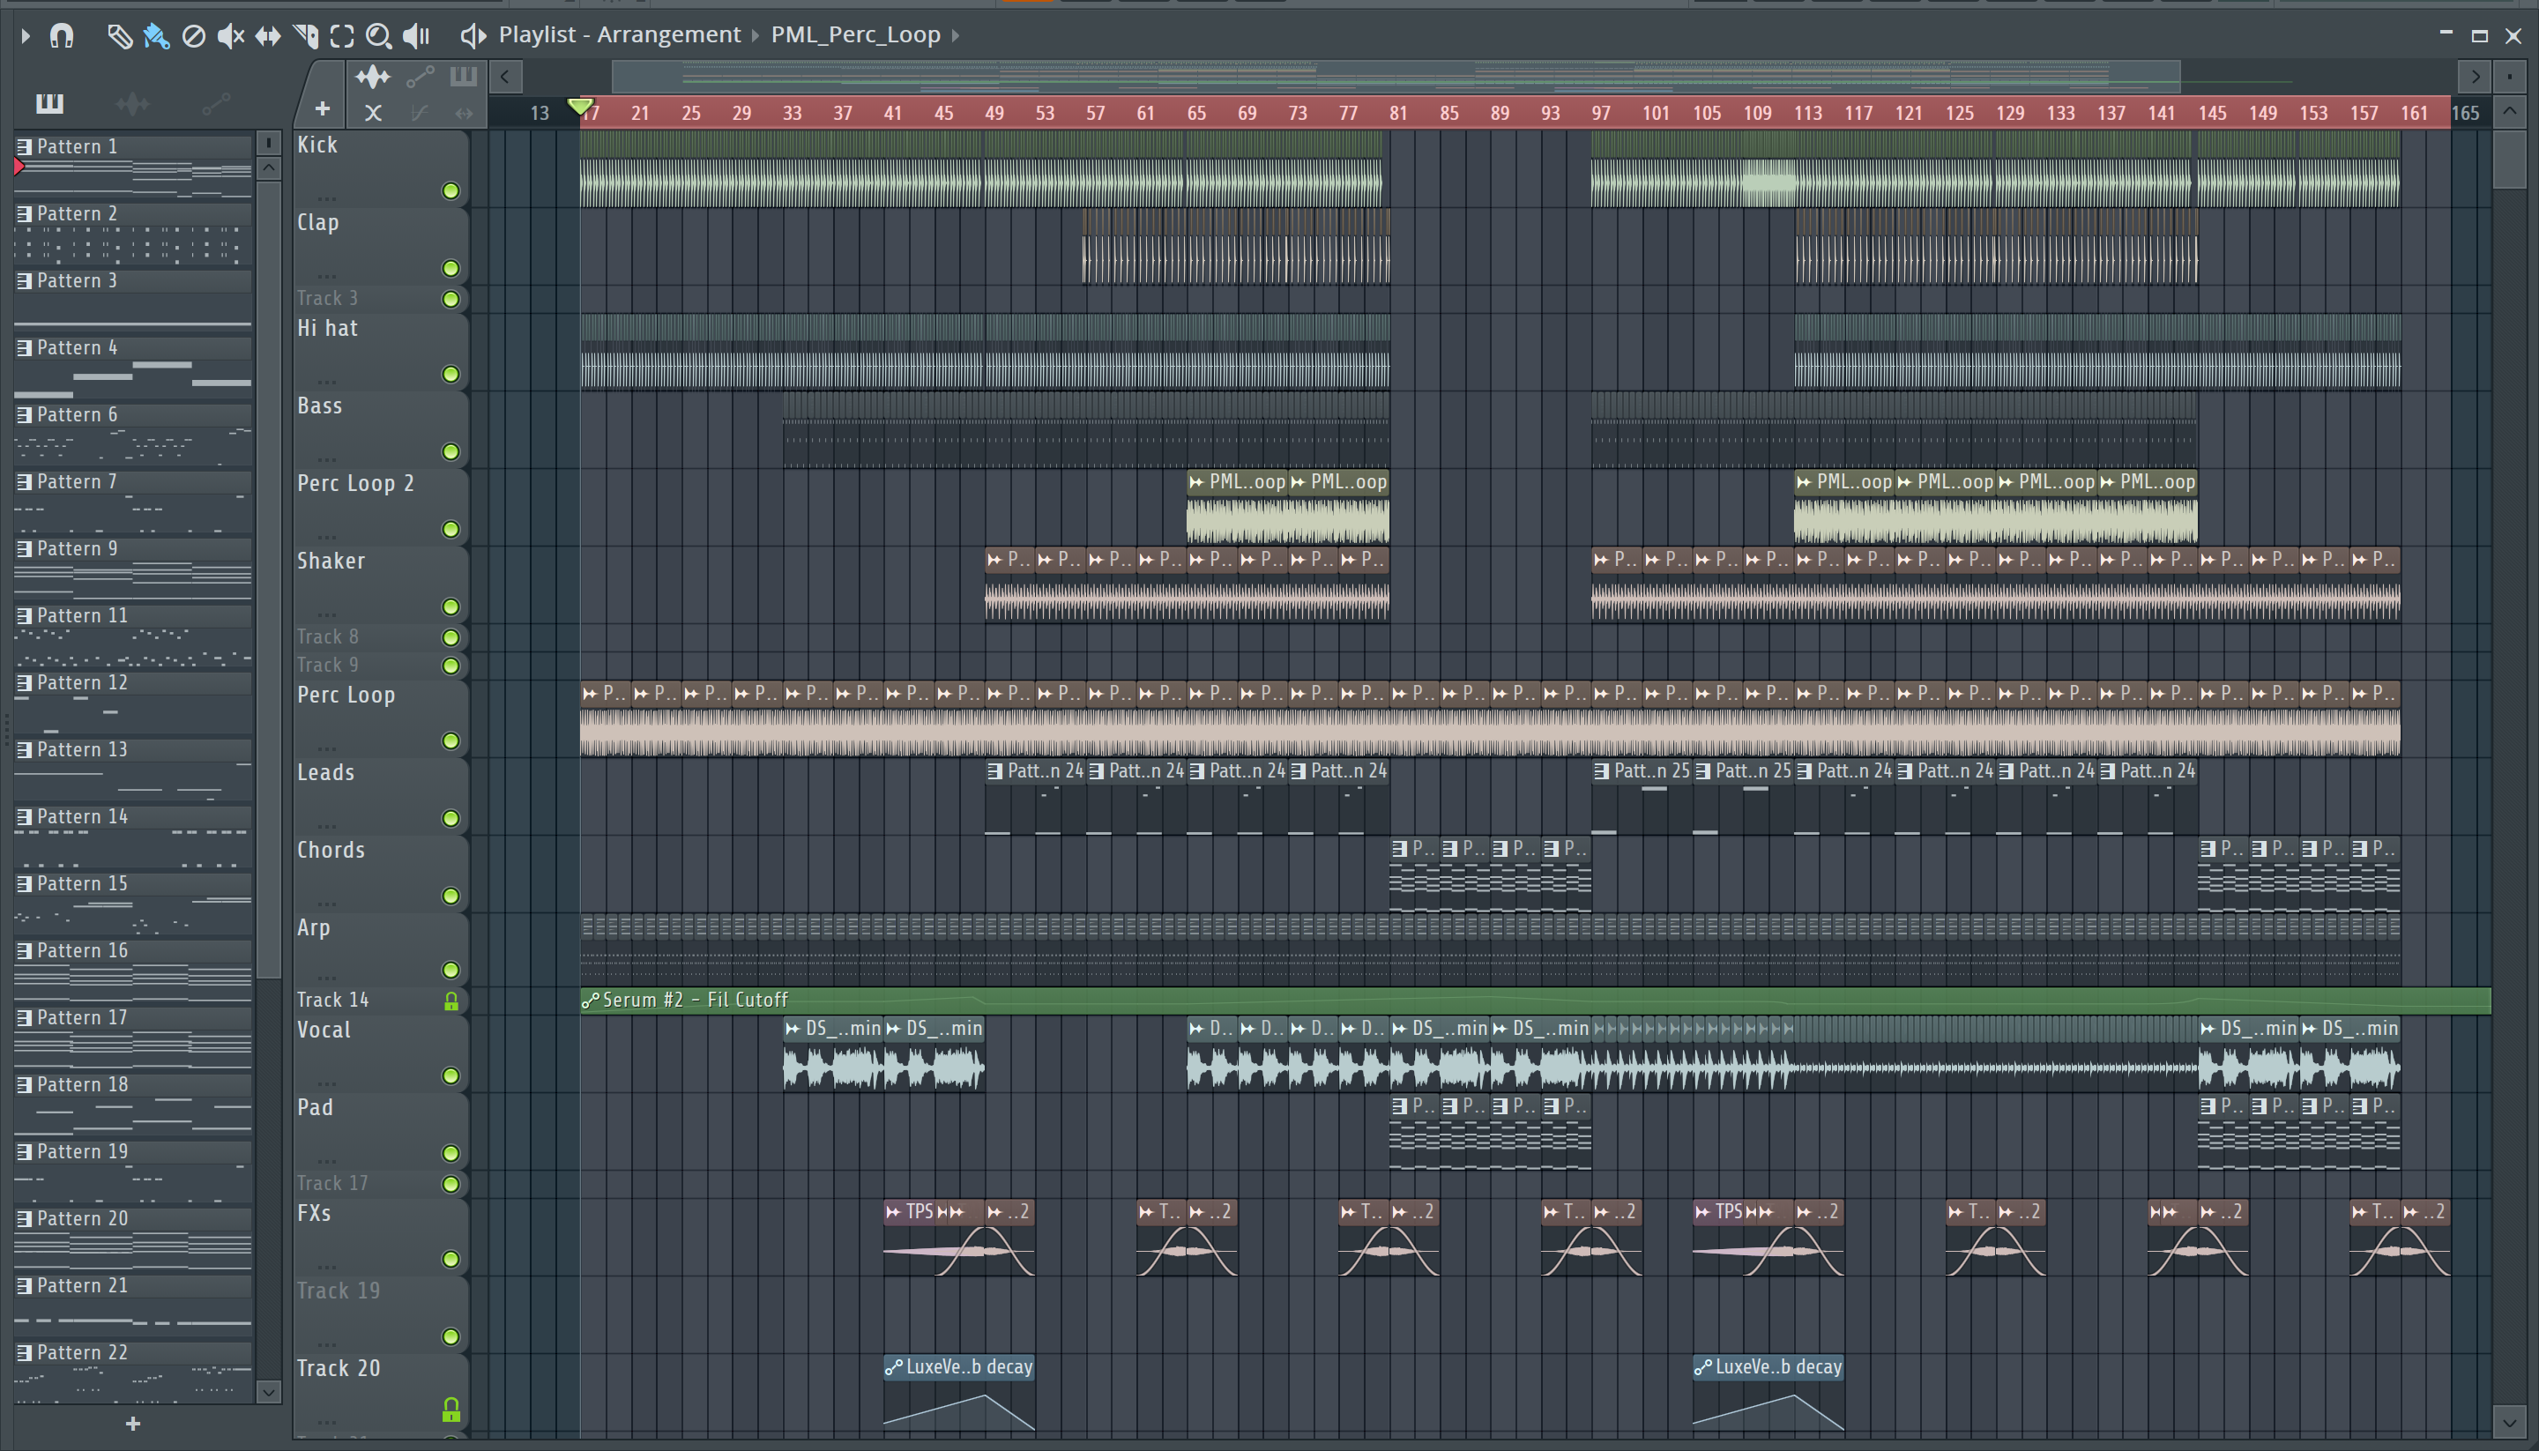Click the picker scrollbar up arrow
The width and height of the screenshot is (2539, 1451).
(269, 167)
